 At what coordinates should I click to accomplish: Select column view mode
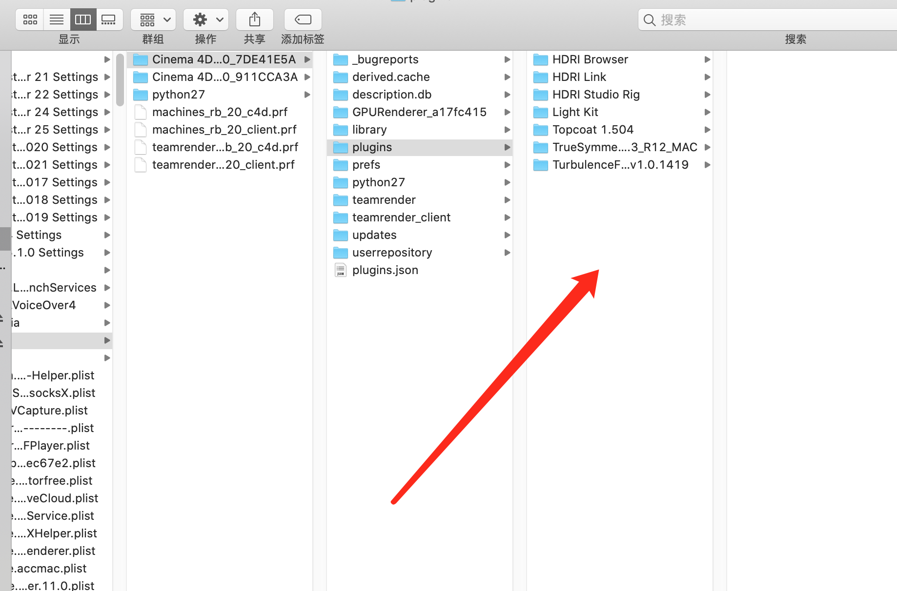[82, 20]
